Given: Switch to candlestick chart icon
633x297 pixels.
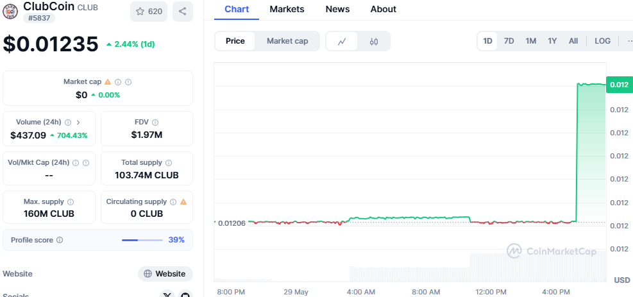Looking at the screenshot, I should pyautogui.click(x=374, y=41).
